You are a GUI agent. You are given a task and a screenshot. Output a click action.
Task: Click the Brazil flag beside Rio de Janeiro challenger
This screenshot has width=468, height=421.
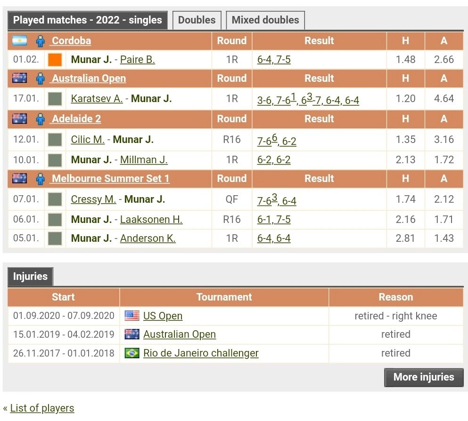[132, 353]
